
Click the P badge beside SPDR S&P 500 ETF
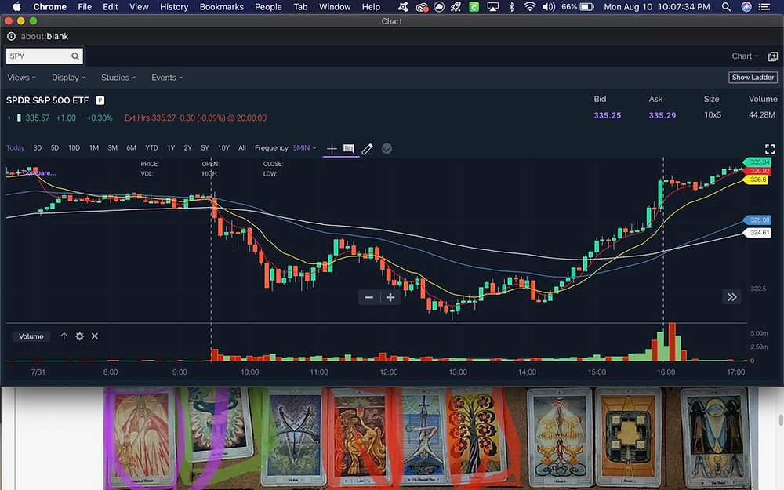point(100,100)
